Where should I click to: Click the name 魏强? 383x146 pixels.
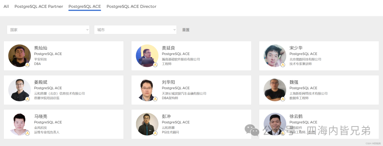tap(294, 82)
